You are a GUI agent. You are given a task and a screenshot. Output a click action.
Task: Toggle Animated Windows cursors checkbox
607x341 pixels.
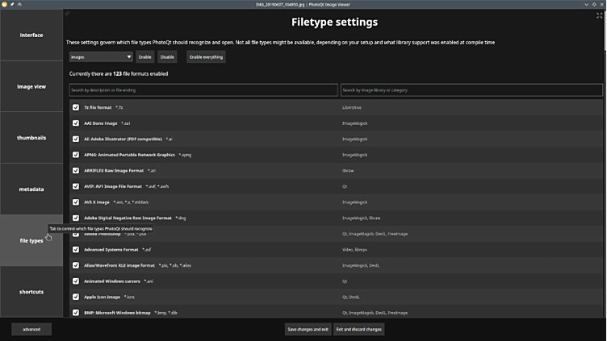tap(76, 281)
